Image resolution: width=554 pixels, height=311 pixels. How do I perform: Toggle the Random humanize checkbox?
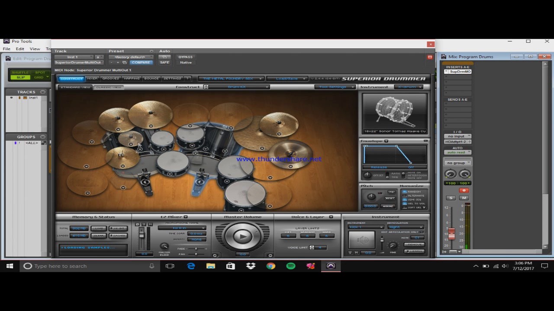[405, 192]
